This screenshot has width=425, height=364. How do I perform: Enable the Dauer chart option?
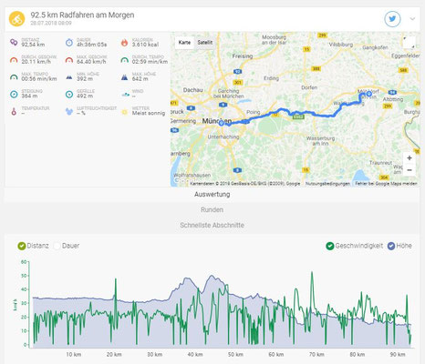click(57, 246)
